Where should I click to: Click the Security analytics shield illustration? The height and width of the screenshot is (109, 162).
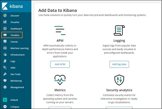point(119,80)
